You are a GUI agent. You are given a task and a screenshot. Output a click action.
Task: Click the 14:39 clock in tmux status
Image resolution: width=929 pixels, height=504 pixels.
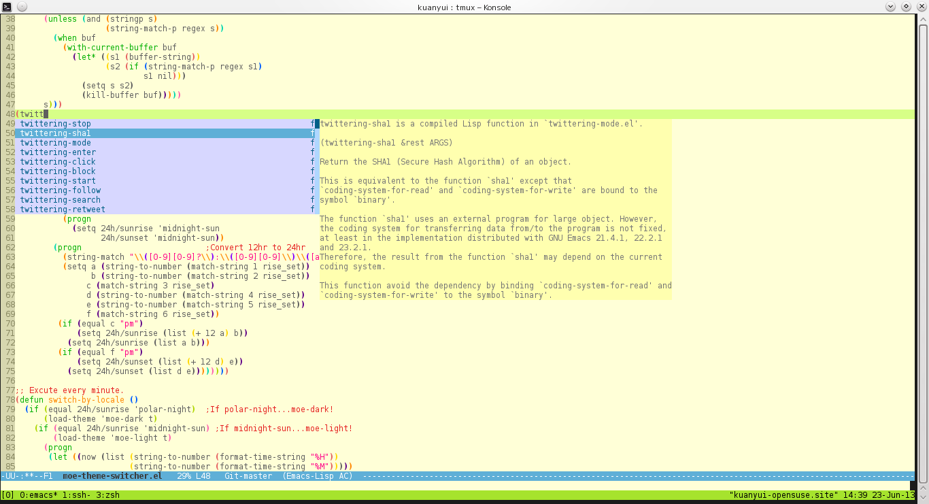pos(856,495)
